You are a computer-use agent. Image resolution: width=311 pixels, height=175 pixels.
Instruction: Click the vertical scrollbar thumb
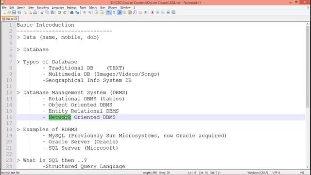coord(308,67)
